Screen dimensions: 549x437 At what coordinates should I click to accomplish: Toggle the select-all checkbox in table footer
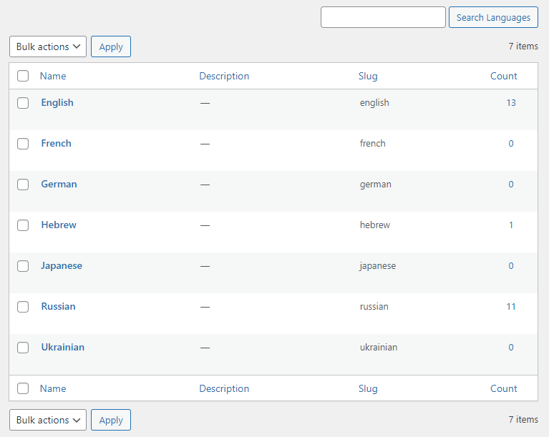point(23,388)
